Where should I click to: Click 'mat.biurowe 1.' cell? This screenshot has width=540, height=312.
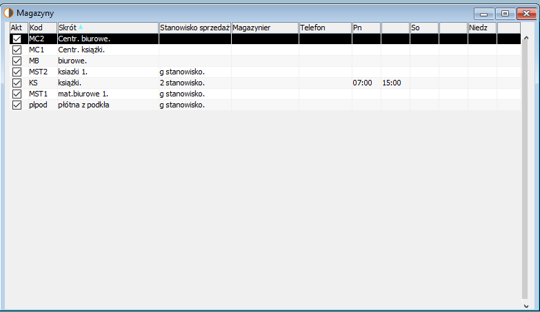pos(108,94)
